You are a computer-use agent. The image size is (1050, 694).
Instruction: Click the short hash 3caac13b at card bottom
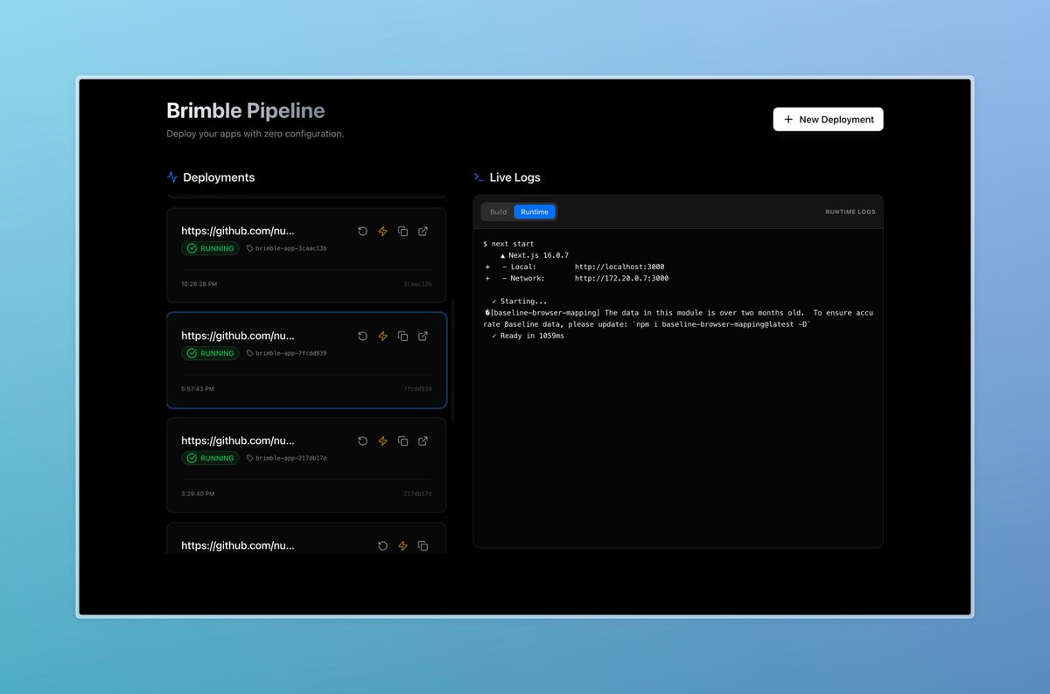click(x=417, y=284)
